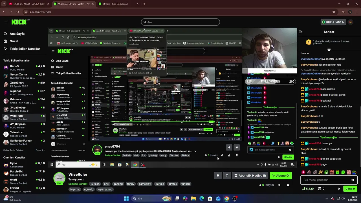Open File Explorer from taskbar

193,198
